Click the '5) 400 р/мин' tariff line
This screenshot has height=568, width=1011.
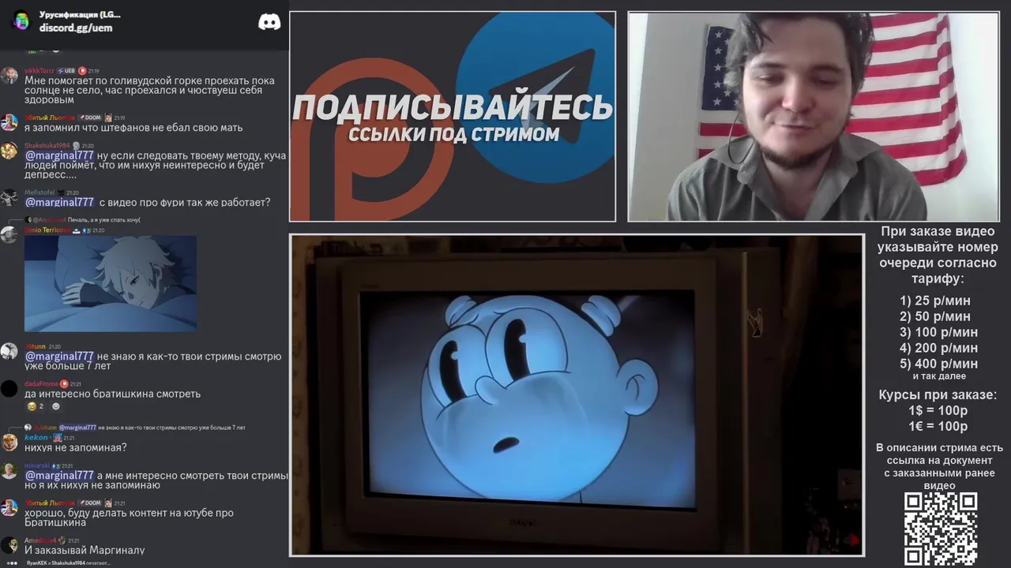click(x=938, y=364)
